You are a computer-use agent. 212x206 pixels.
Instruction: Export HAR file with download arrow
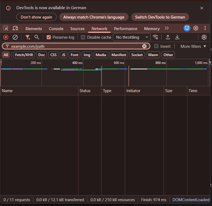tap(177, 37)
